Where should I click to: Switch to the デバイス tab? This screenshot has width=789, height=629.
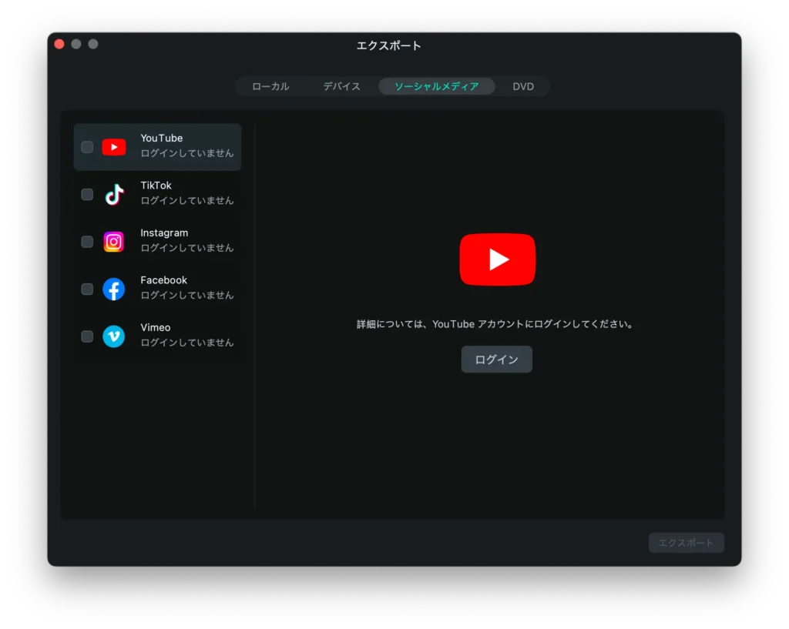[x=341, y=86]
